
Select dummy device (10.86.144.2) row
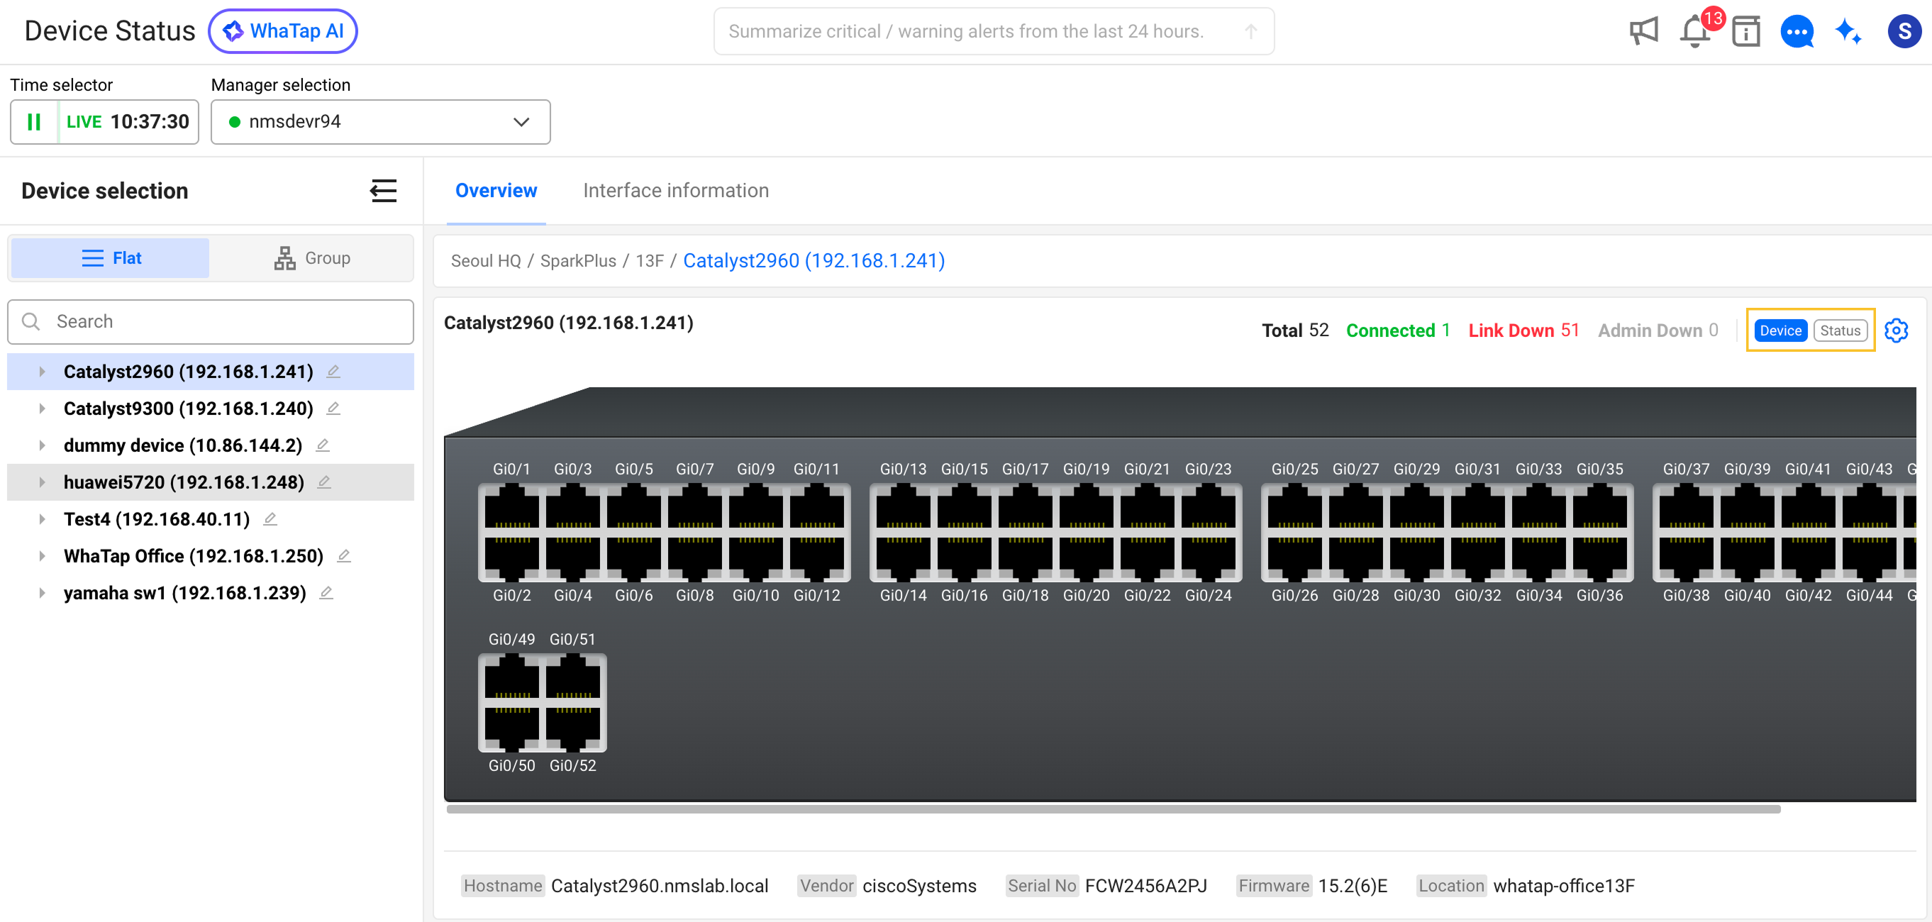coord(211,445)
